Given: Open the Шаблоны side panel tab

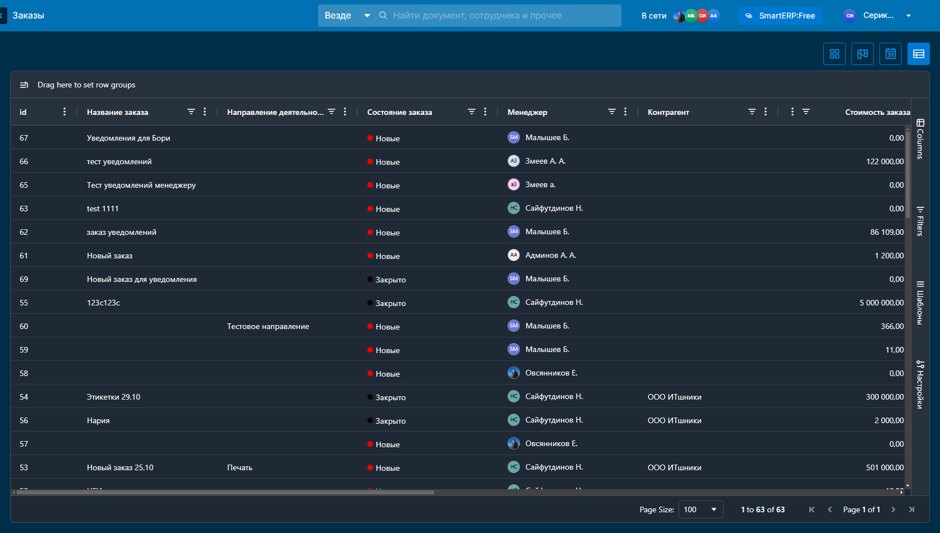Looking at the screenshot, I should click(920, 303).
